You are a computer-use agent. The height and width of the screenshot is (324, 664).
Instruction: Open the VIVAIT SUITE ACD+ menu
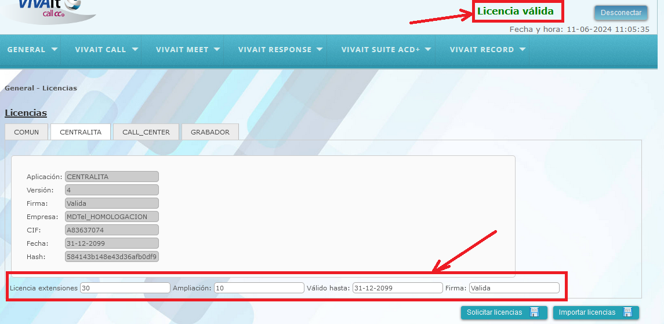pyautogui.click(x=380, y=50)
